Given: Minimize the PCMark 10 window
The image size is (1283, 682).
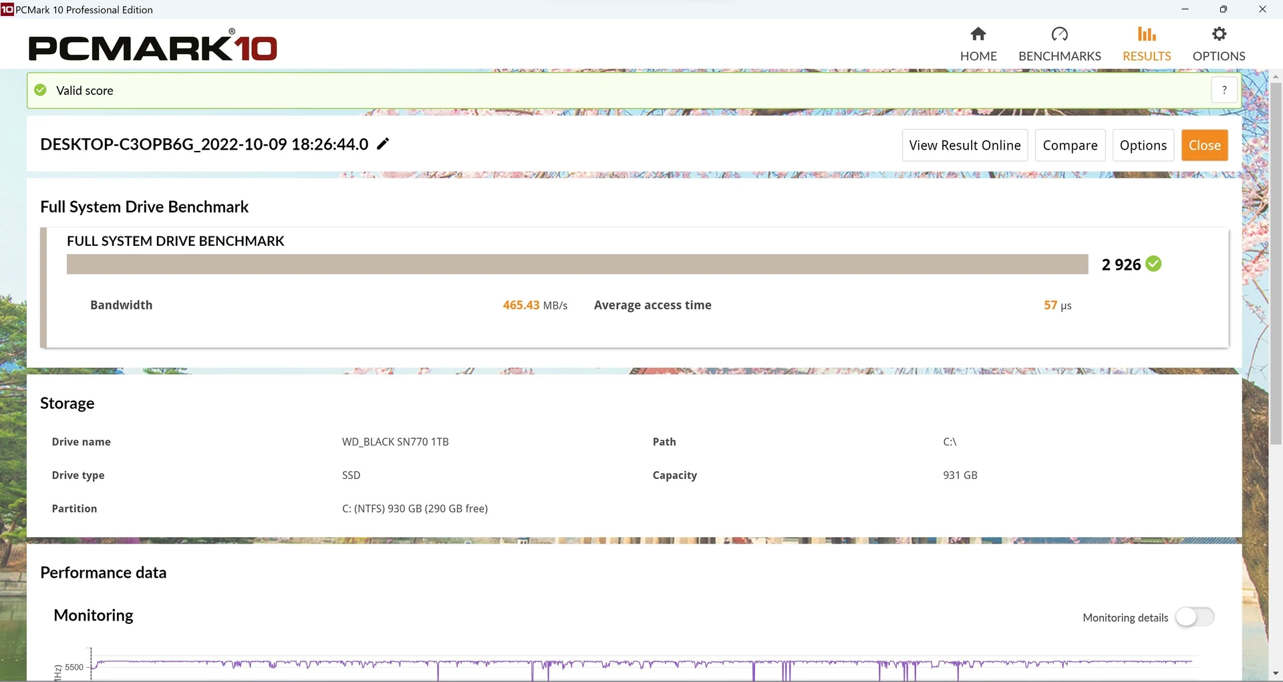Looking at the screenshot, I should click(1185, 9).
